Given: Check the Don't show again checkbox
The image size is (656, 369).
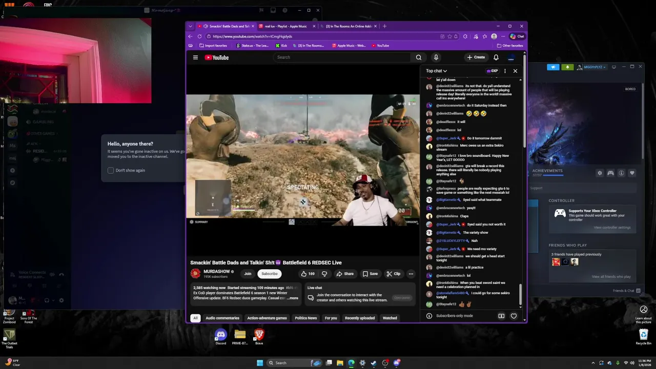Looking at the screenshot, I should pos(111,170).
